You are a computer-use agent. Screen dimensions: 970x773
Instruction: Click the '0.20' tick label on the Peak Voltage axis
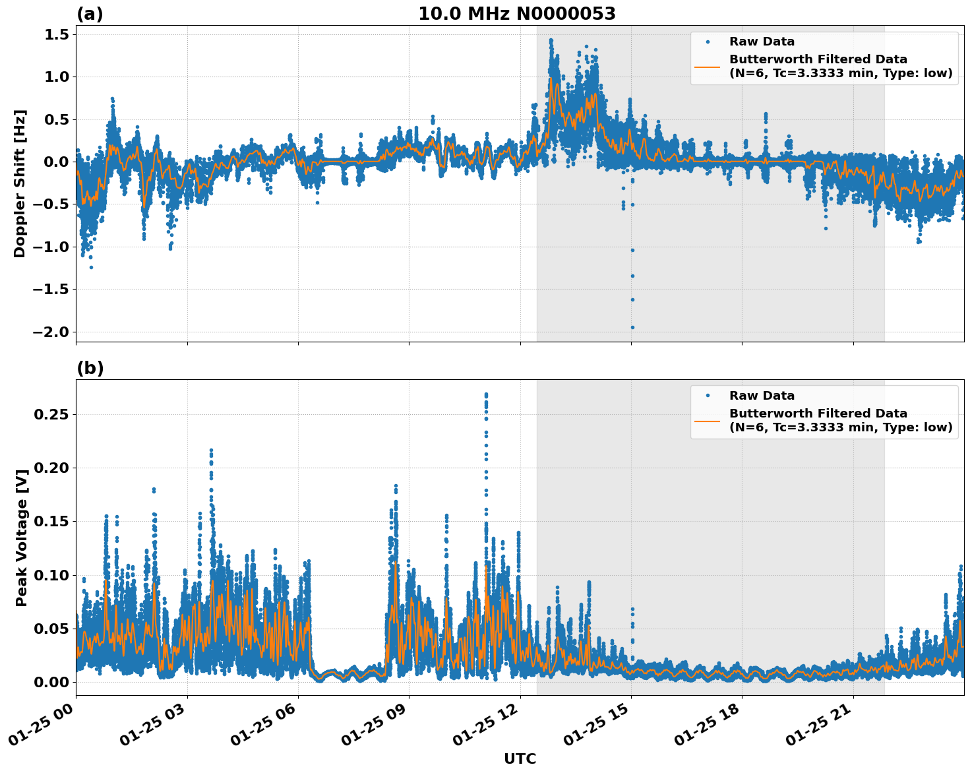click(51, 468)
